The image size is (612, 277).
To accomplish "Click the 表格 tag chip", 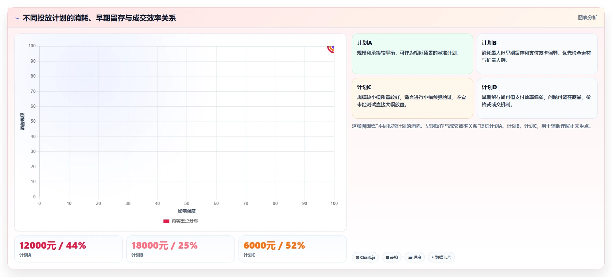I will (392, 257).
